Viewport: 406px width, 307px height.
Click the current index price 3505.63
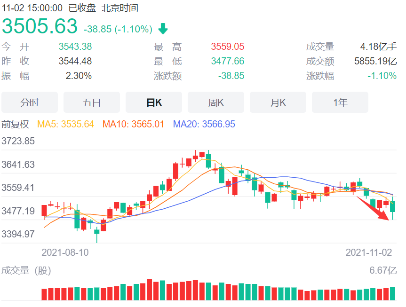[40, 26]
